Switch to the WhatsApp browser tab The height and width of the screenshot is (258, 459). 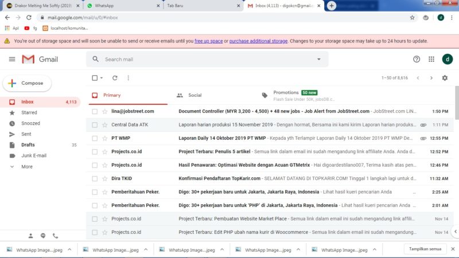coord(123,6)
